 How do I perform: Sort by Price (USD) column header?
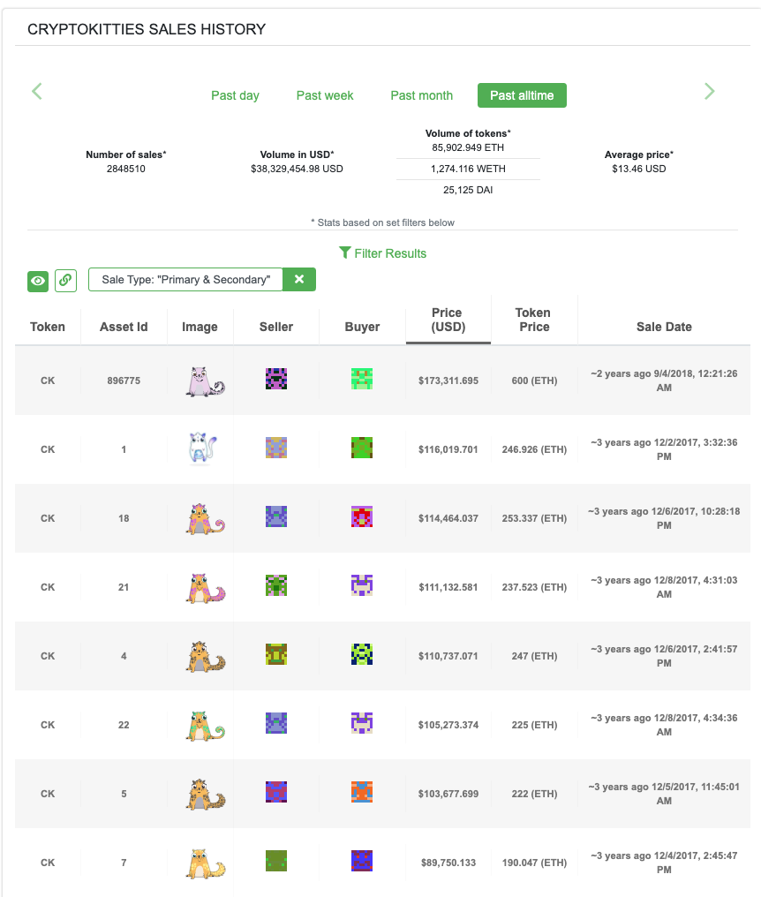448,320
